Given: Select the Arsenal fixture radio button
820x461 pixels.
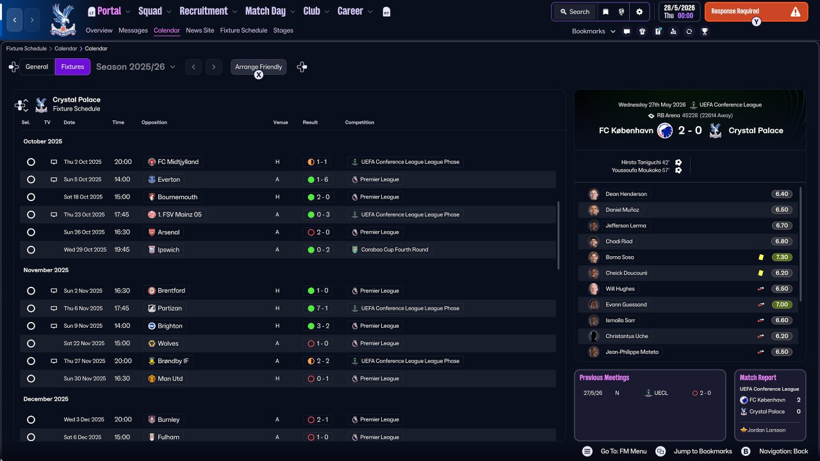Looking at the screenshot, I should [31, 232].
